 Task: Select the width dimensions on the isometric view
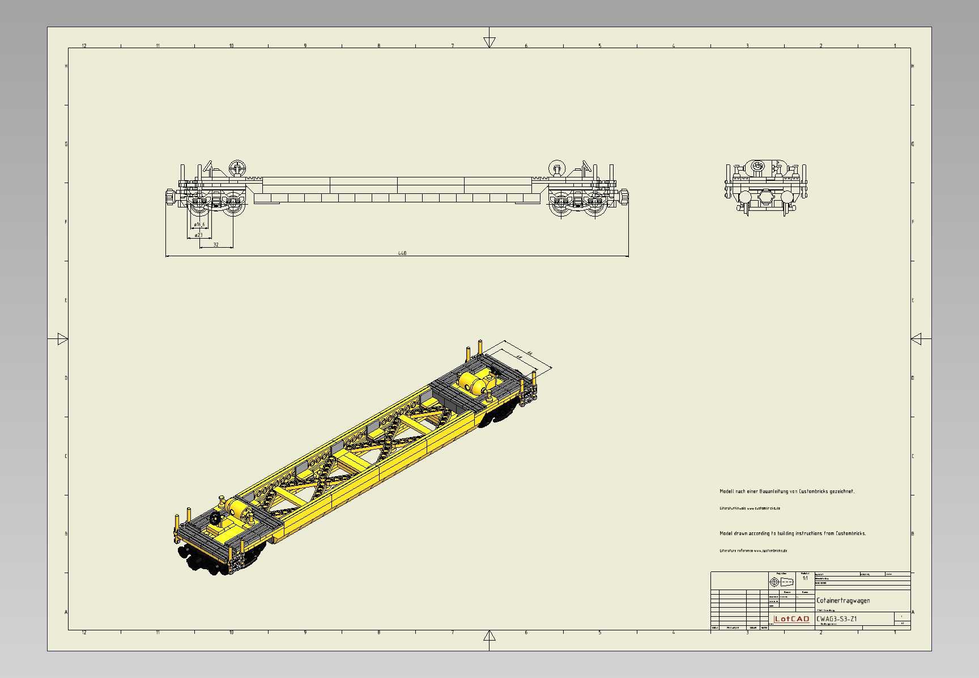521,357
